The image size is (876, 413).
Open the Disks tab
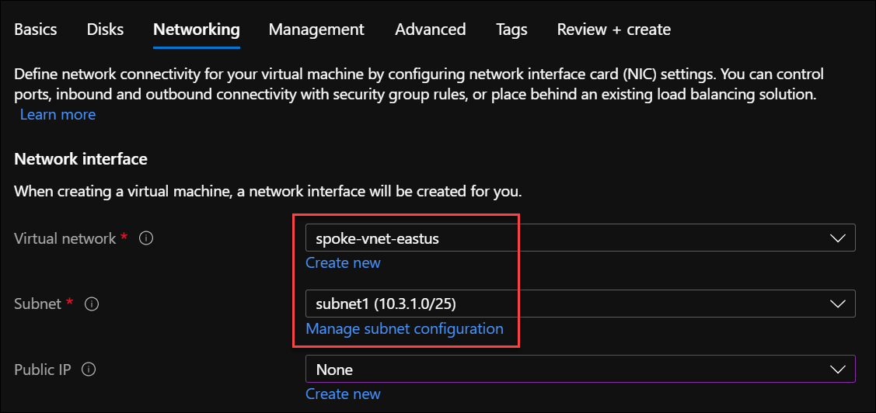click(x=105, y=29)
